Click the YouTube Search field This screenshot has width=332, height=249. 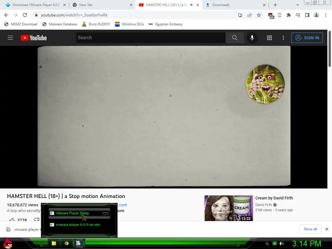pos(151,38)
